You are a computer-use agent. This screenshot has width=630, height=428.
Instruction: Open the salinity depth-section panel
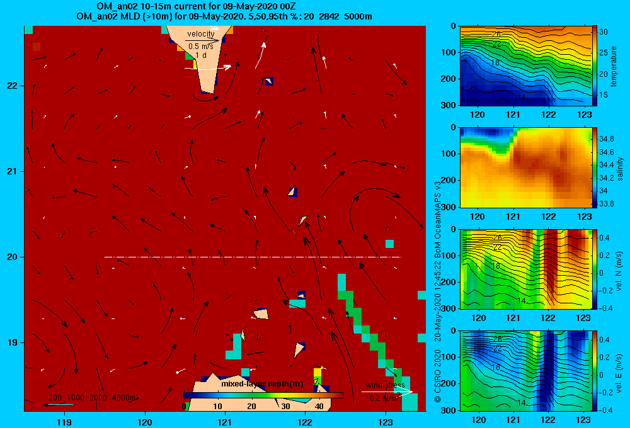[x=526, y=167]
